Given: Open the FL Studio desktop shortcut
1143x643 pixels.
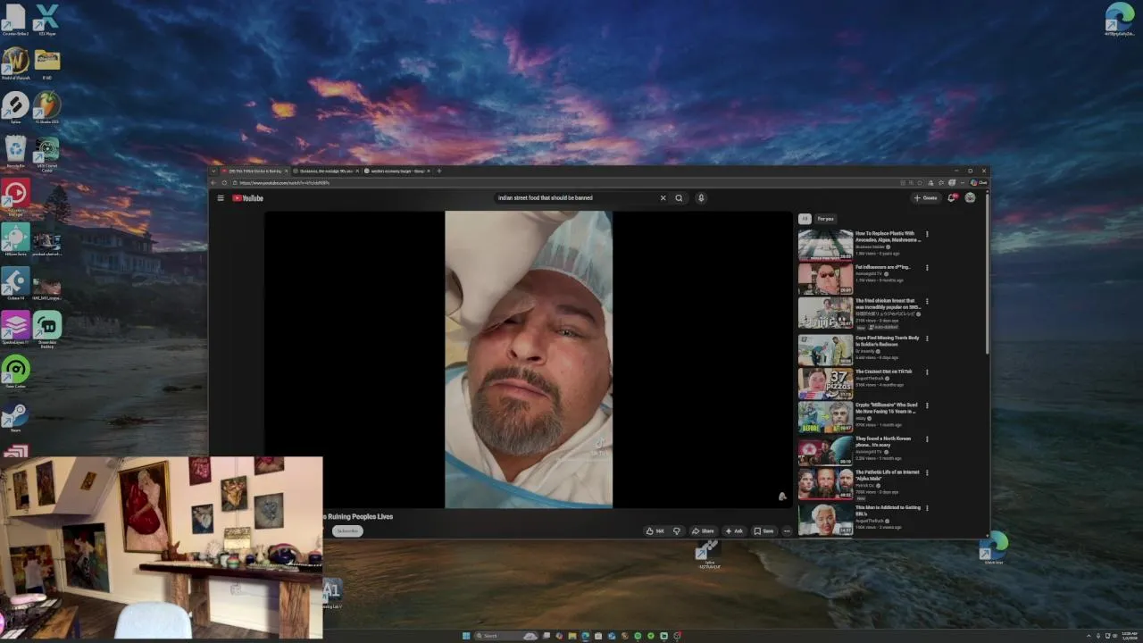Looking at the screenshot, I should tap(47, 107).
